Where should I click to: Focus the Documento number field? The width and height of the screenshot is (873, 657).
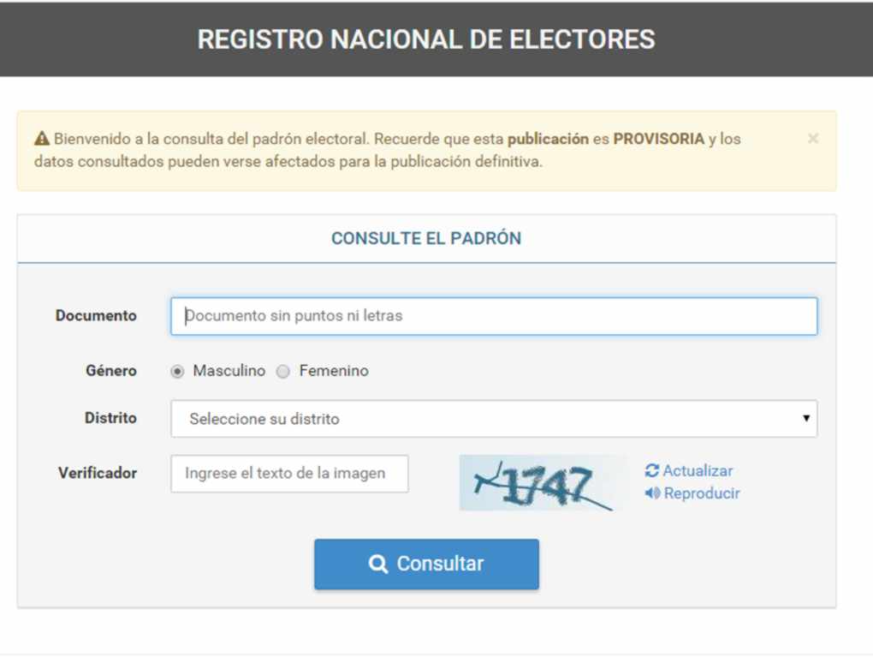point(493,316)
